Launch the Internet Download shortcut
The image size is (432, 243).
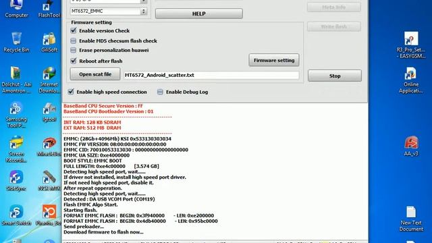coord(49,80)
